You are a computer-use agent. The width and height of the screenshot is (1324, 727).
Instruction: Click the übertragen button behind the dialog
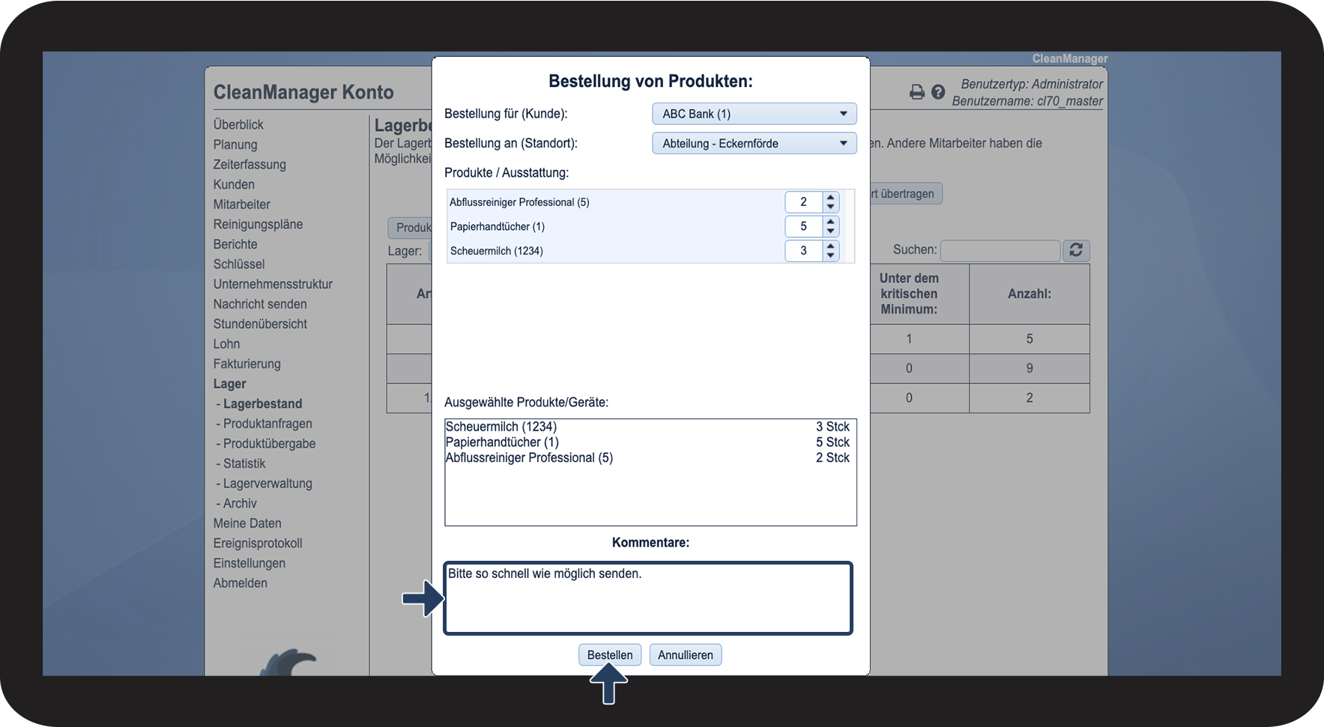click(905, 194)
